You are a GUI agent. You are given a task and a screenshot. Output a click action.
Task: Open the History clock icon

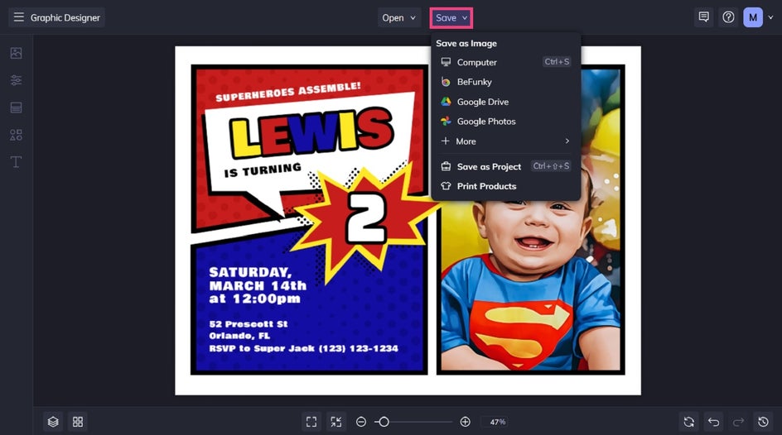tap(763, 422)
